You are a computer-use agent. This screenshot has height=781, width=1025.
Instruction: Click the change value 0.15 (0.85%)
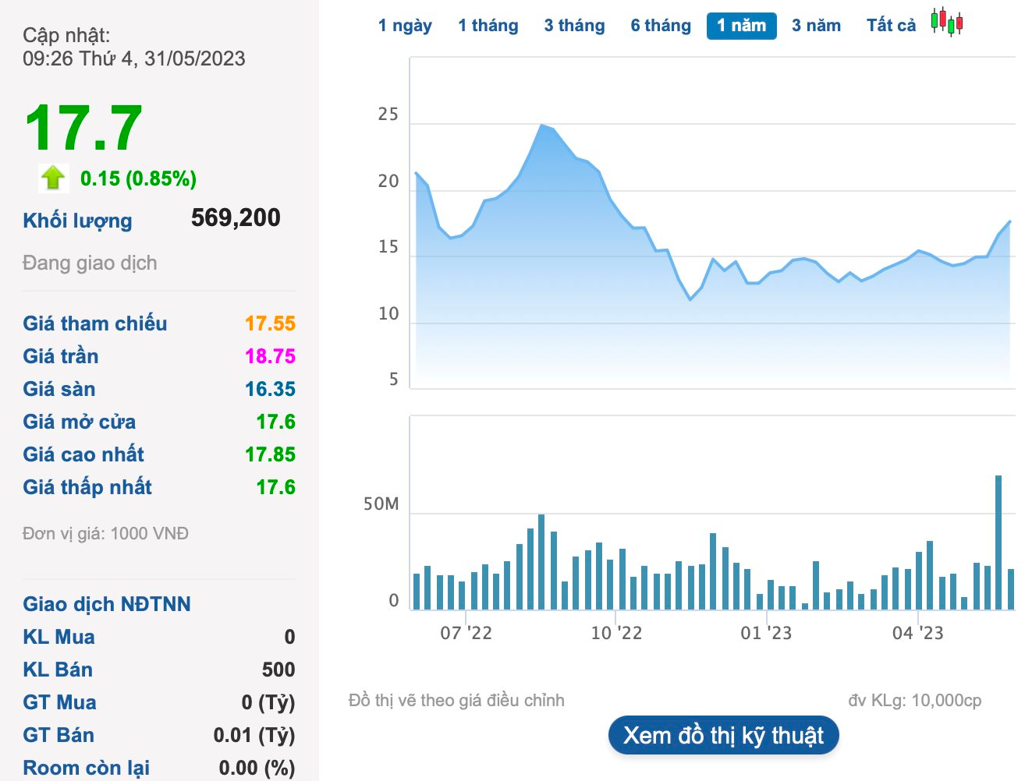click(139, 178)
